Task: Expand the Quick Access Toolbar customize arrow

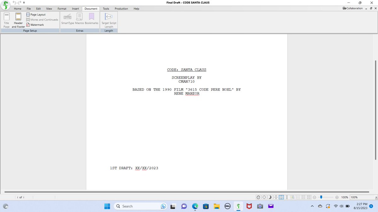Action: click(x=24, y=3)
